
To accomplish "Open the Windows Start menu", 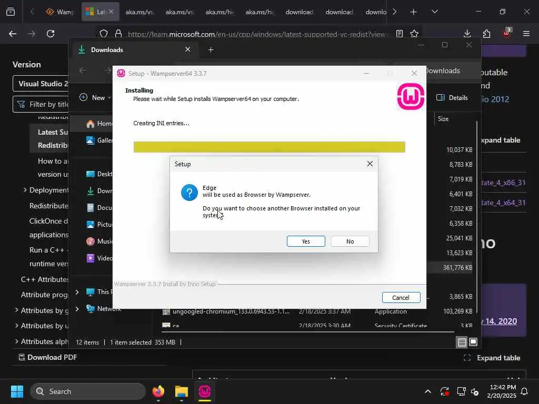I will [17, 391].
